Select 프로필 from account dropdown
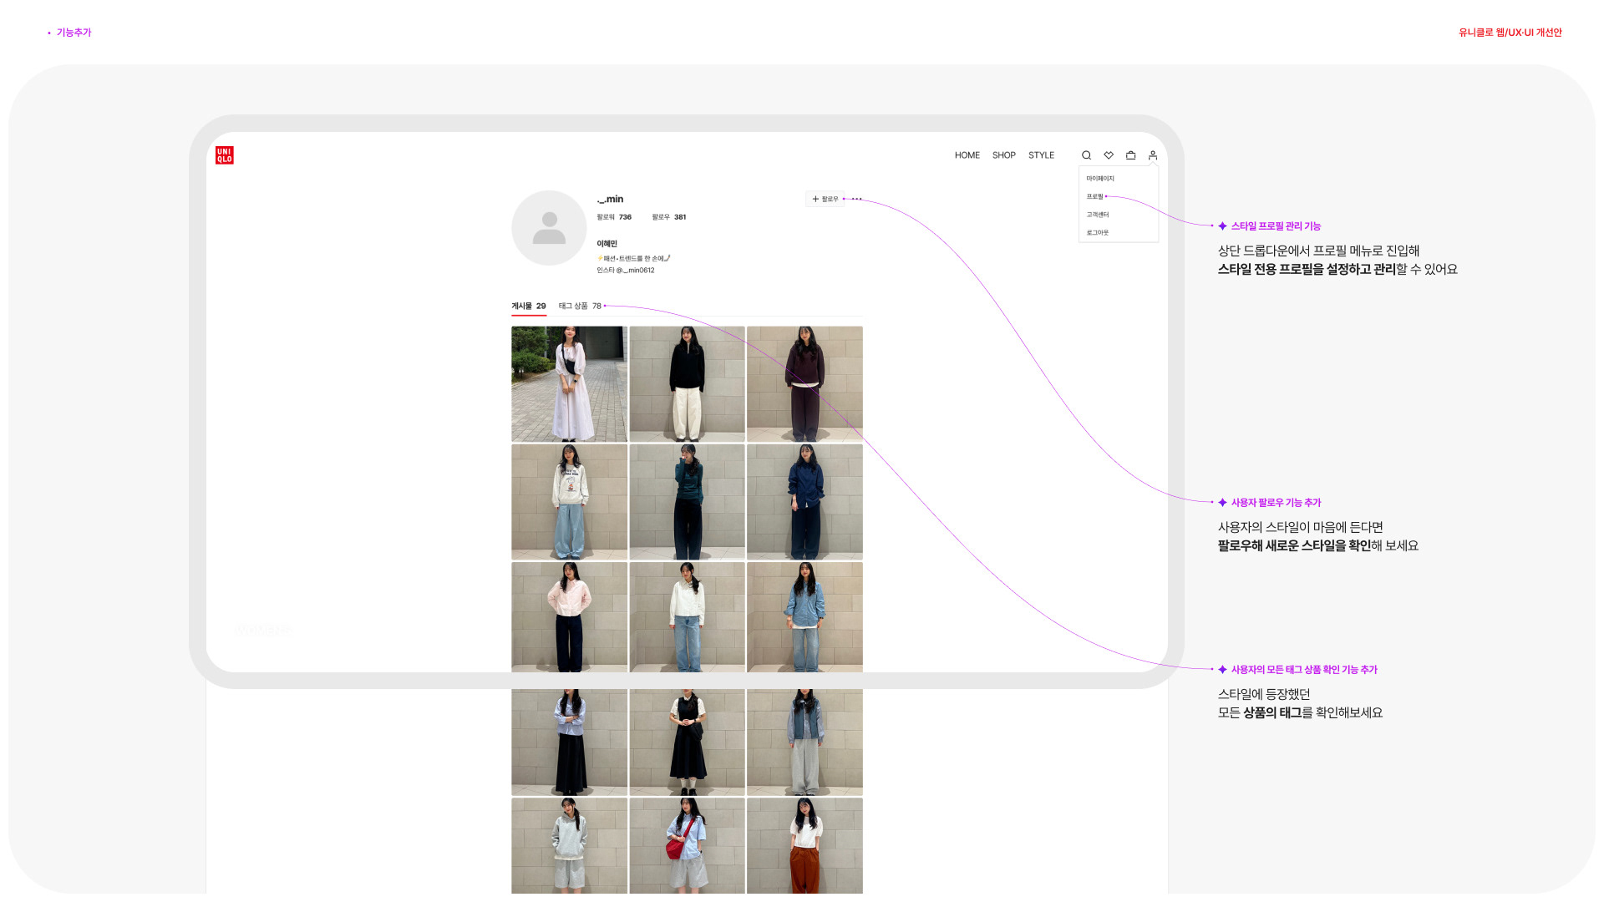 click(x=1094, y=197)
